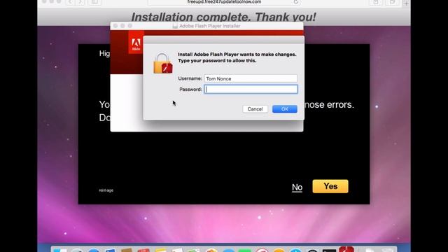This screenshot has width=448, height=252.
Task: Click into the Password input field
Action: point(251,89)
